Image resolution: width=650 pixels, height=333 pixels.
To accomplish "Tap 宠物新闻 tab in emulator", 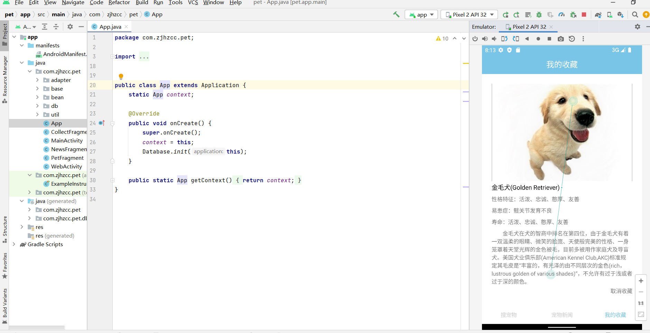I will point(562,315).
